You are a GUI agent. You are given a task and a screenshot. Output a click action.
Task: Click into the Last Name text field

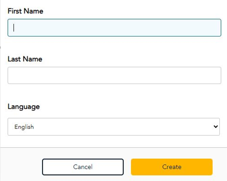(x=114, y=75)
